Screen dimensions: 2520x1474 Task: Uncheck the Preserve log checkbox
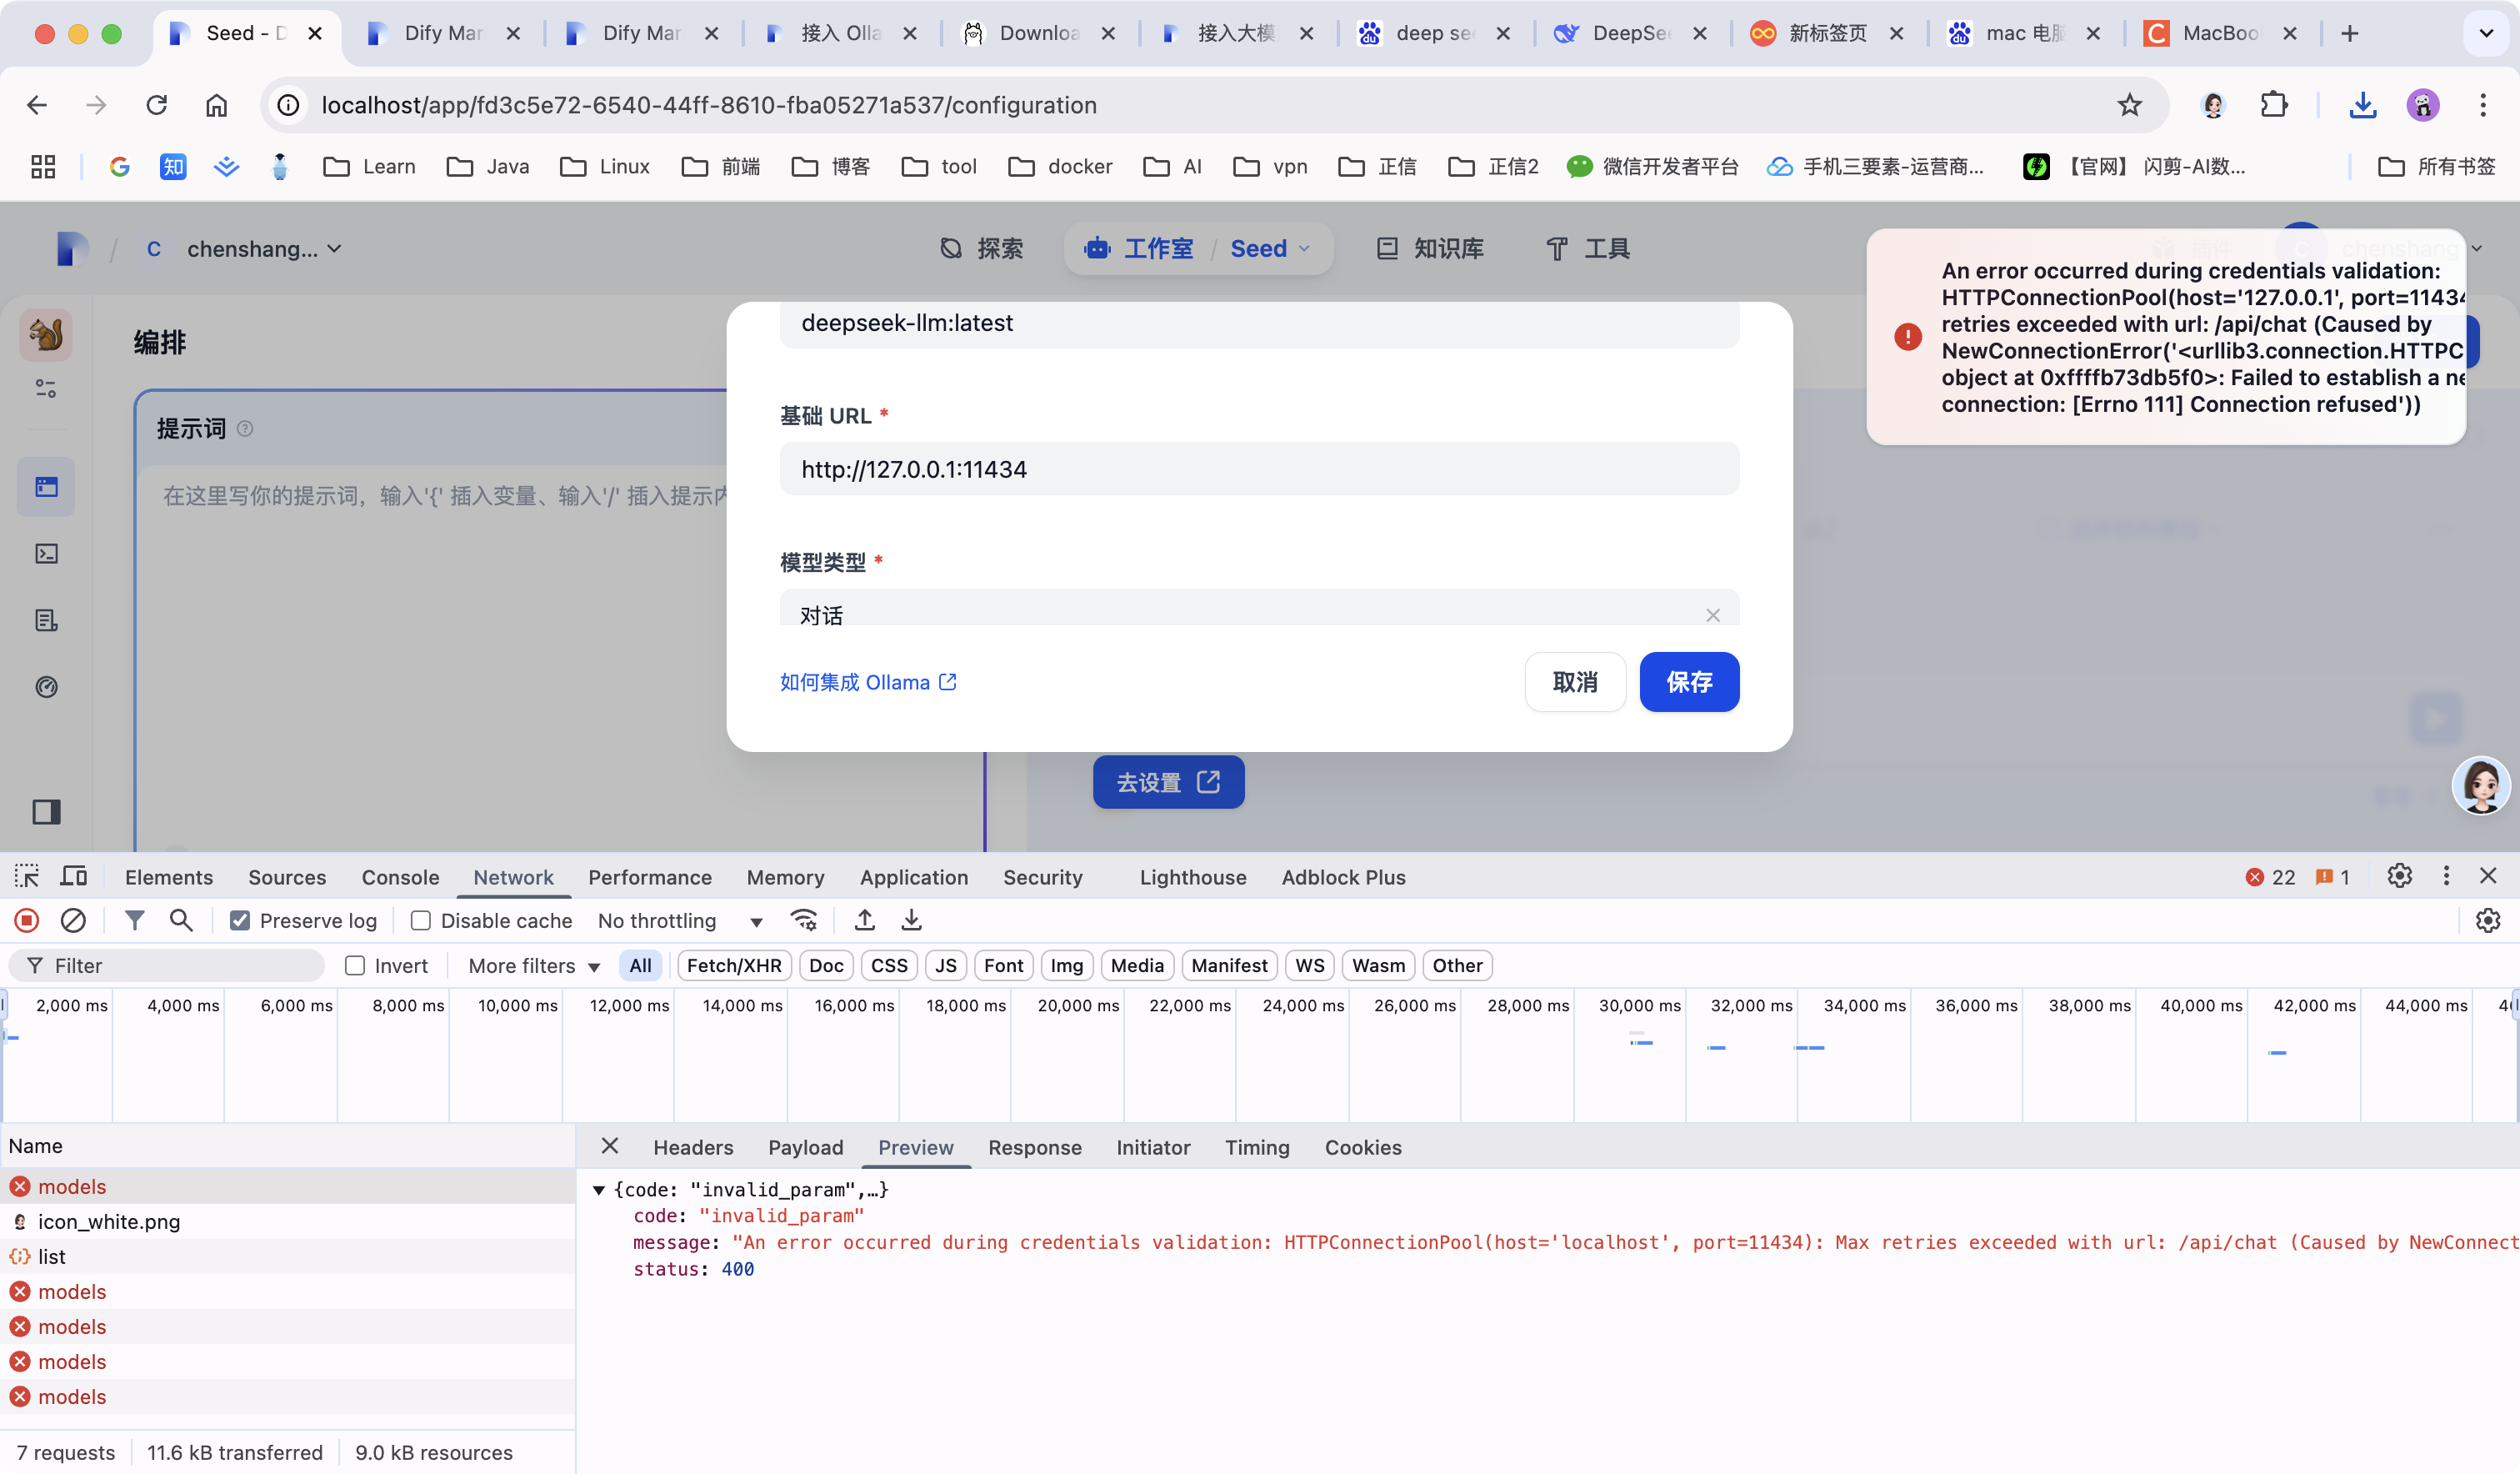click(x=240, y=920)
